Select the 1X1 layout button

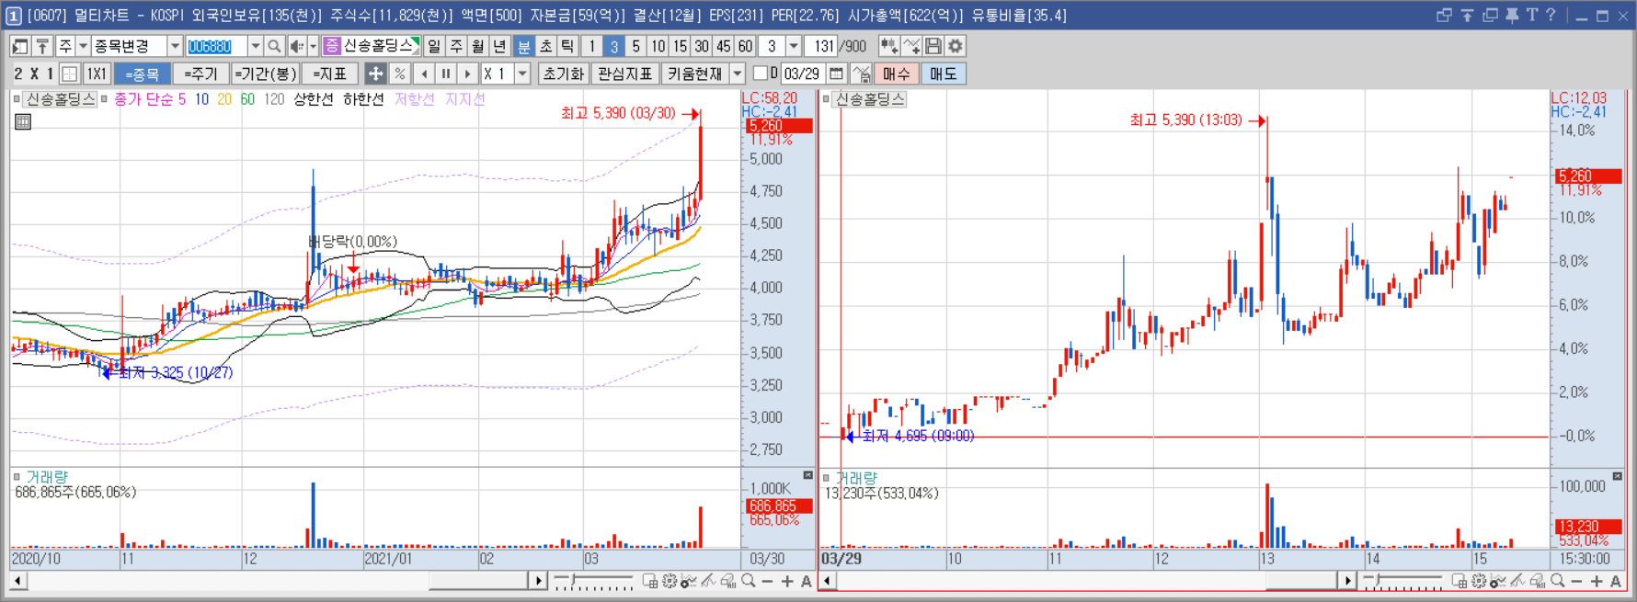coord(97,74)
